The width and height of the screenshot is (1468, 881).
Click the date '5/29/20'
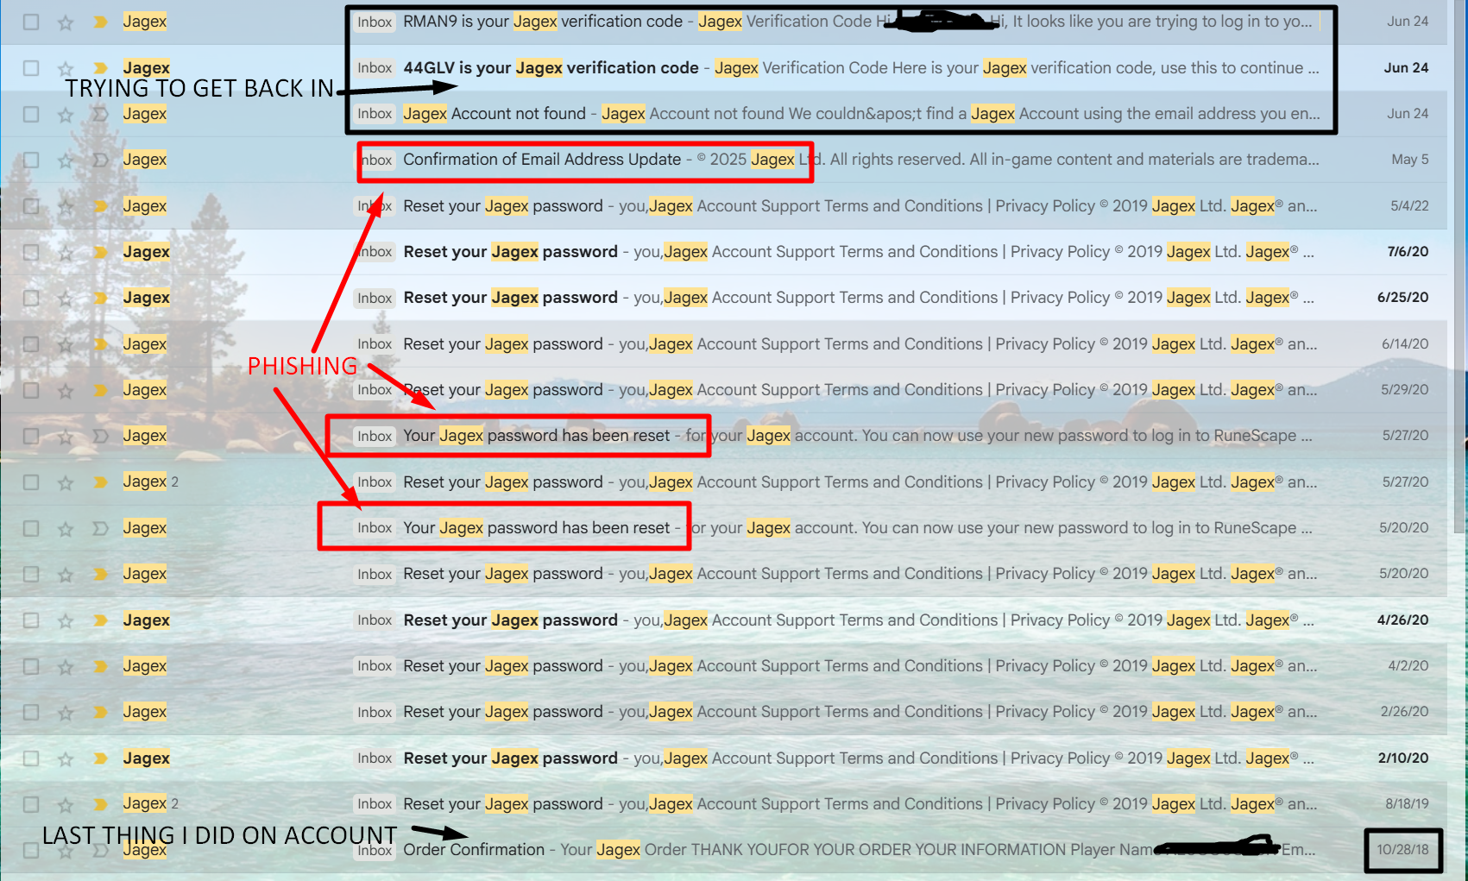click(1404, 390)
